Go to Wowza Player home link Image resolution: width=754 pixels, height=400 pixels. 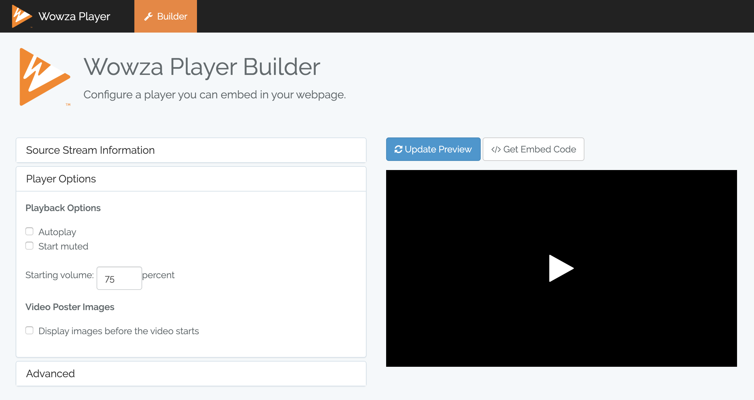74,16
